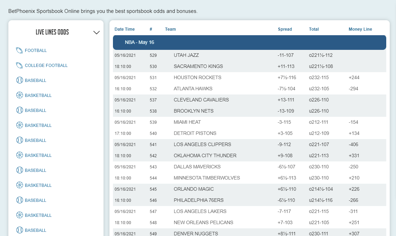This screenshot has height=236, width=396.
Task: Click the Total column header
Action: tap(314, 29)
